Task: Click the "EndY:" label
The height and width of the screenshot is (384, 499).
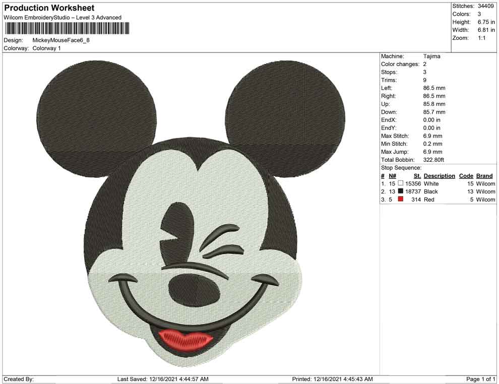Action: (389, 128)
